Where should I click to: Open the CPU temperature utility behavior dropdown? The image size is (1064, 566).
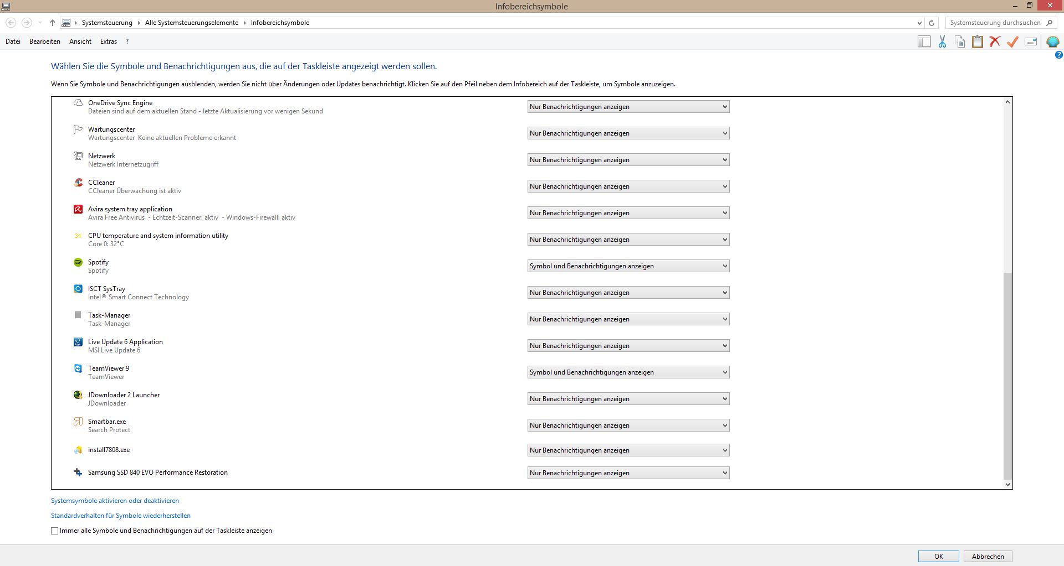628,240
